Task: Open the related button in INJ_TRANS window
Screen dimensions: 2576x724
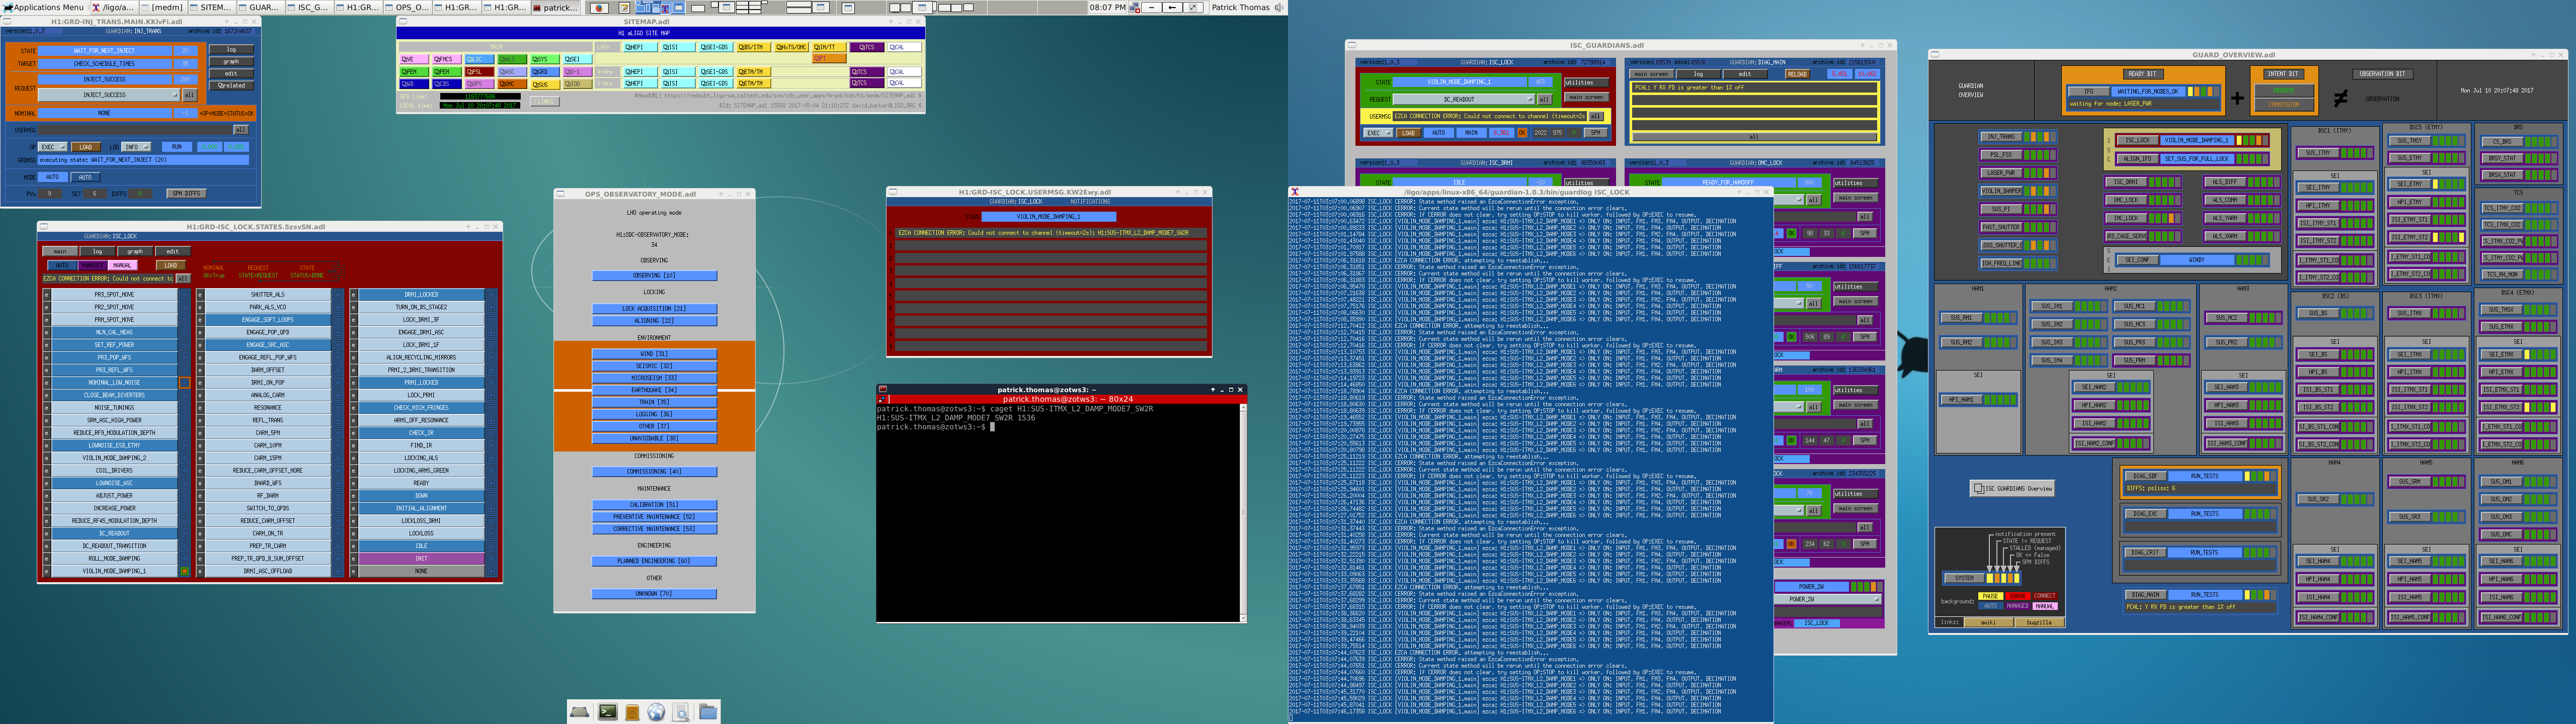Action: point(231,86)
